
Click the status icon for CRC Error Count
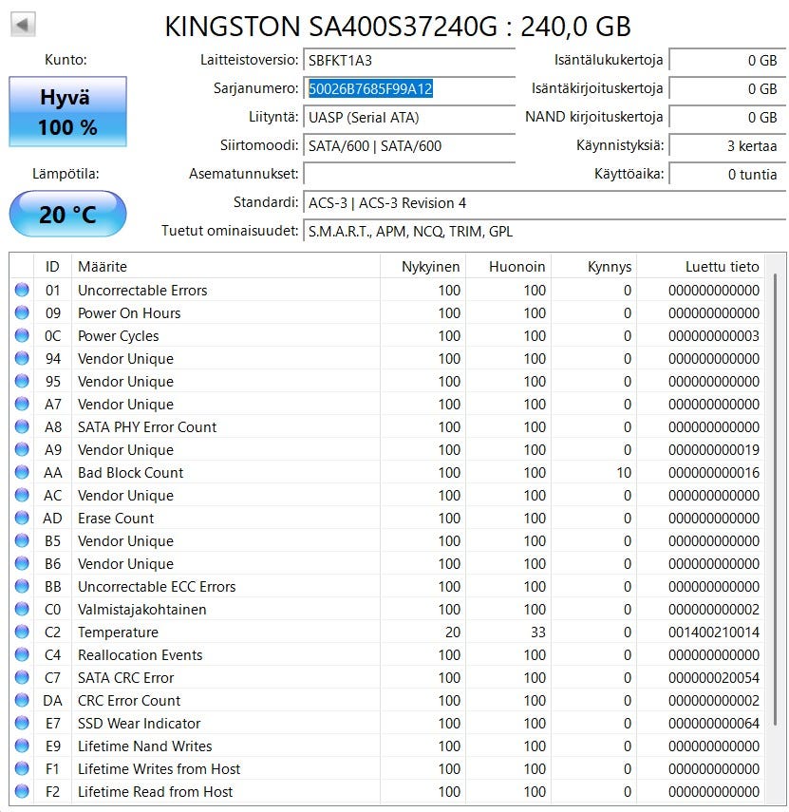click(x=22, y=700)
